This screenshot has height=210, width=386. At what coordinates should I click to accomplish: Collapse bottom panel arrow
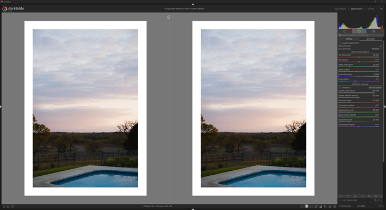pyautogui.click(x=193, y=209)
